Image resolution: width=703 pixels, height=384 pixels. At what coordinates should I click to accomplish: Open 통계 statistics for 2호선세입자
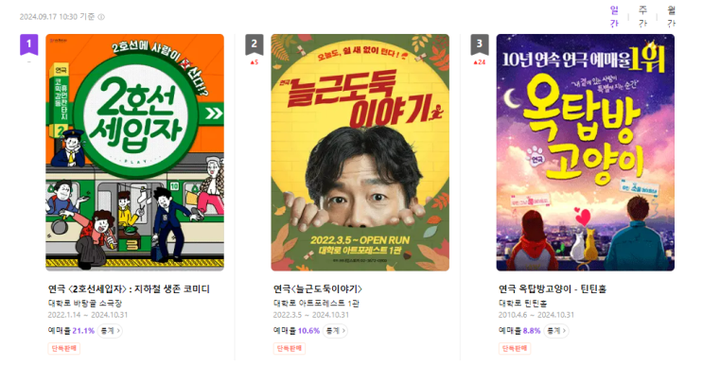[x=110, y=331]
